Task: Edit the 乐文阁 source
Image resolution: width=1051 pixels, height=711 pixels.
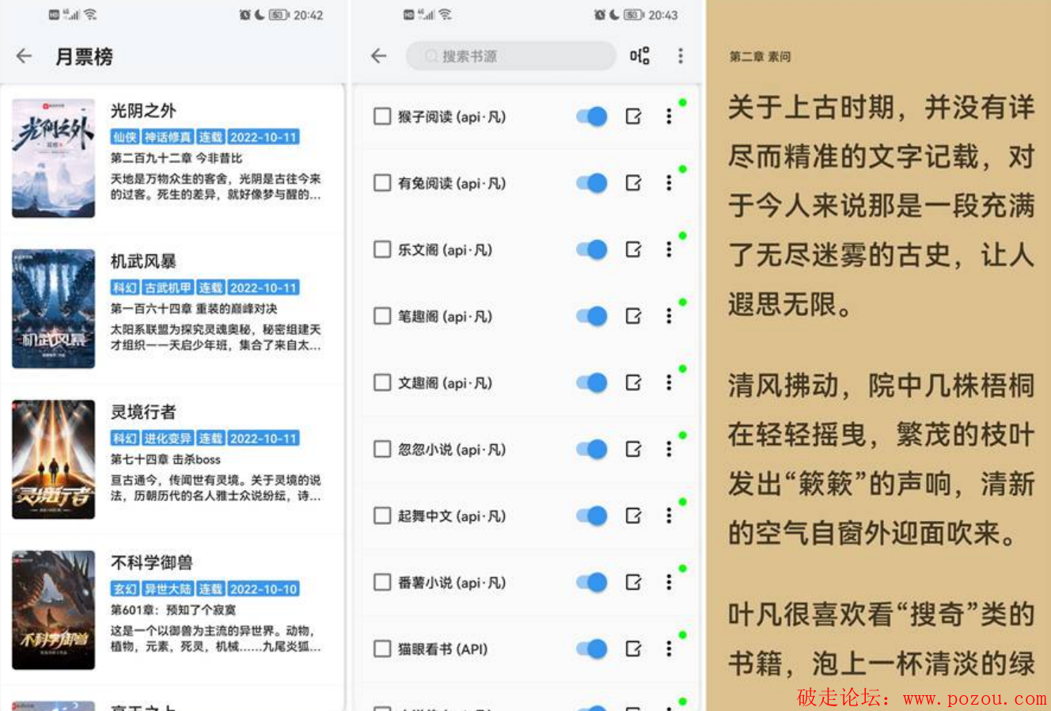Action: click(x=633, y=249)
